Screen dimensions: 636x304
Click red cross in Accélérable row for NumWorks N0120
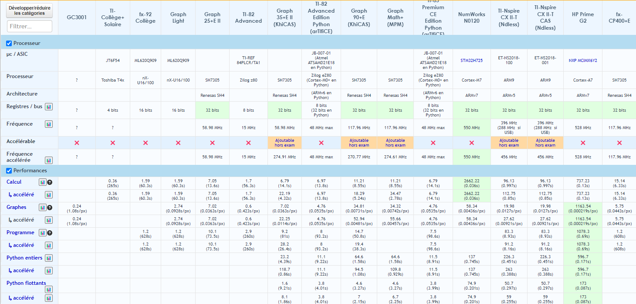471,143
